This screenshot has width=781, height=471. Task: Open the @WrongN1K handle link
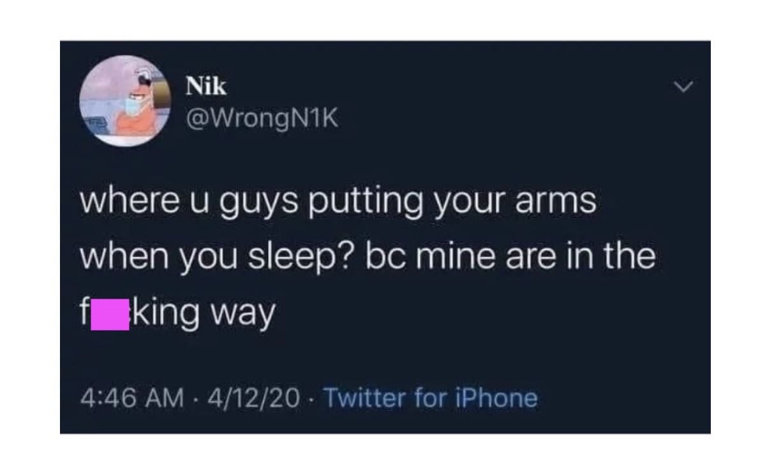click(x=262, y=119)
